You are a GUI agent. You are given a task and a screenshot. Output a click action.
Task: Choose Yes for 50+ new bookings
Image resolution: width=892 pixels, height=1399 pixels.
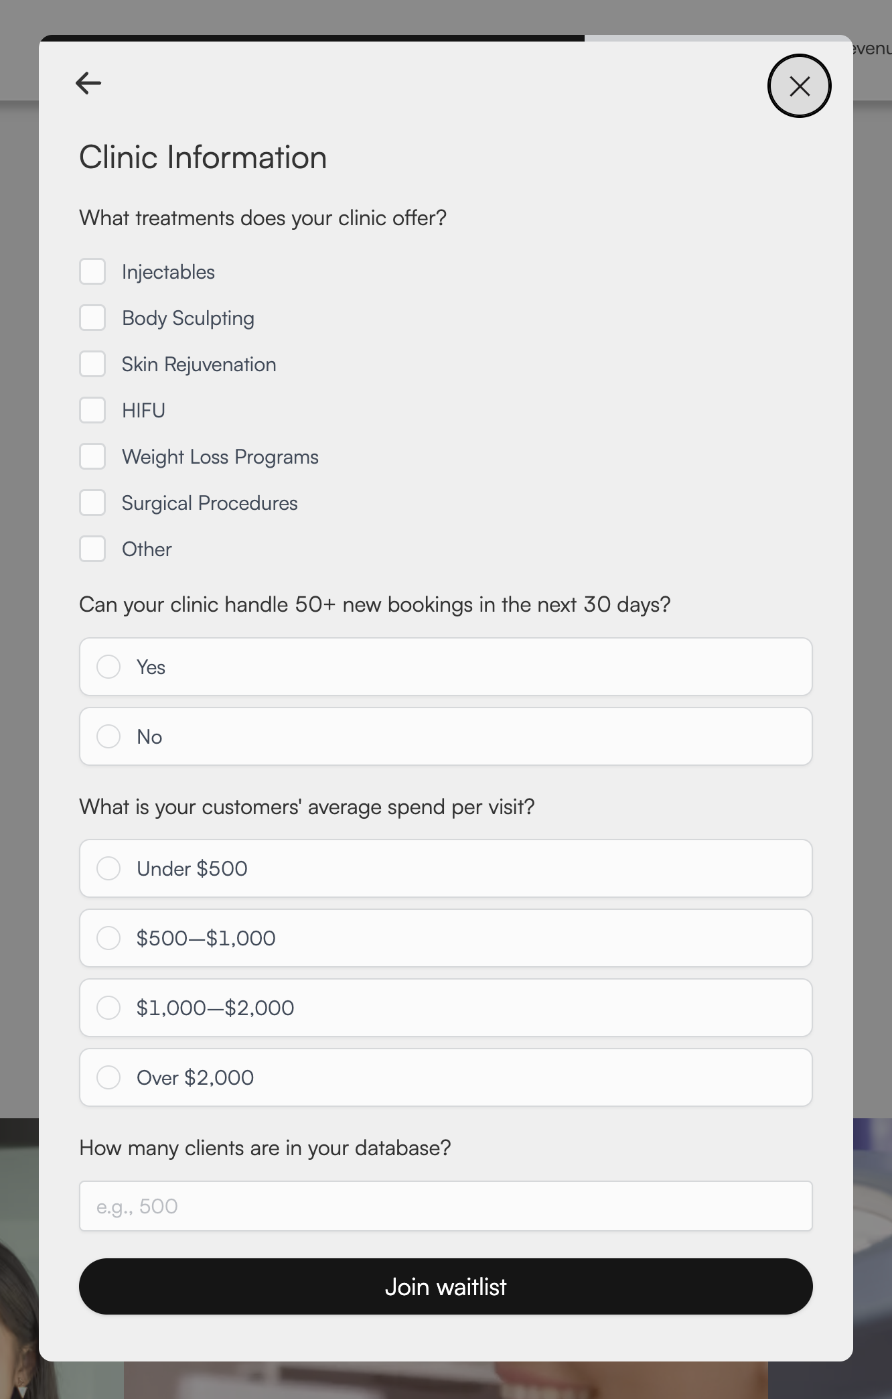pyautogui.click(x=108, y=667)
